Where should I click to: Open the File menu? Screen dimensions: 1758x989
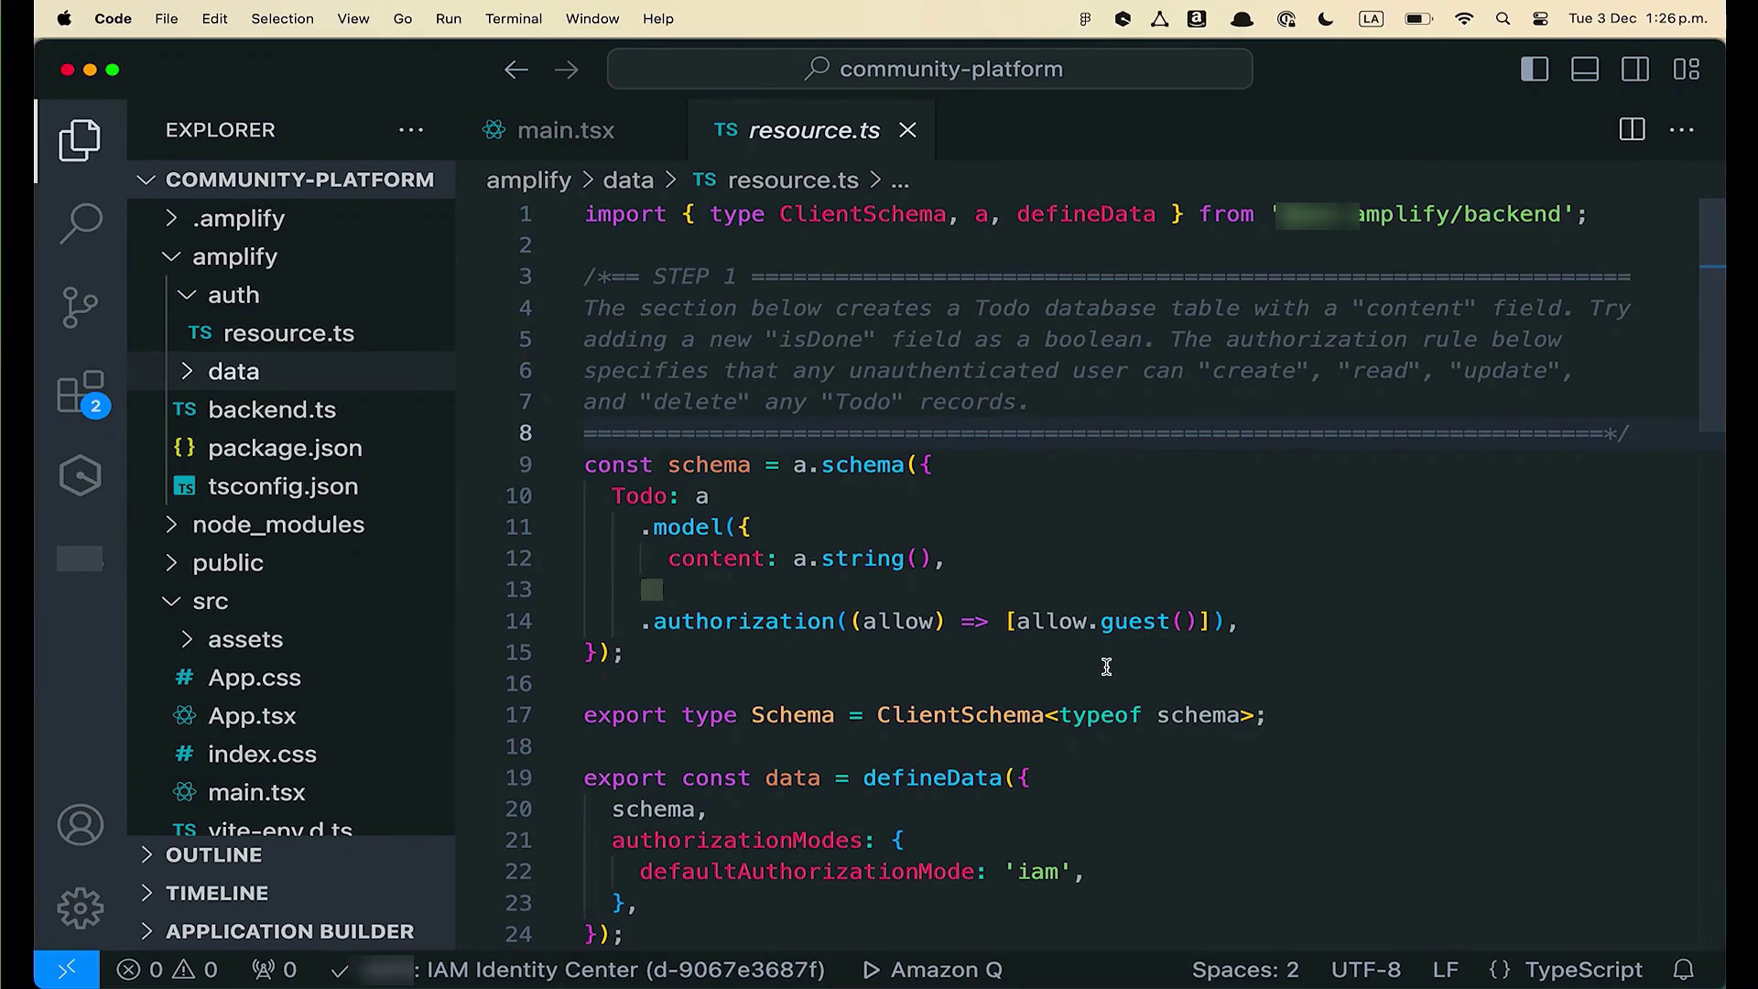(167, 18)
